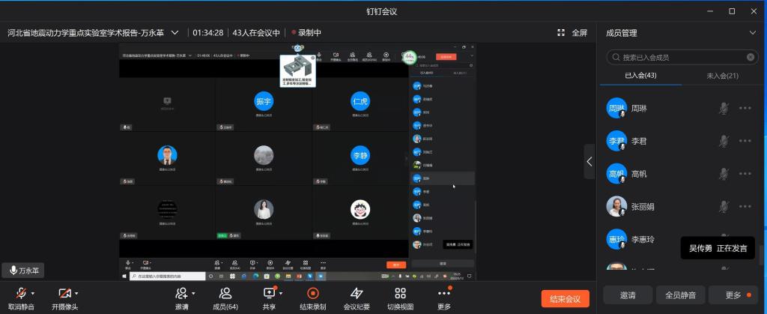The image size is (767, 314).
Task: Open 会议纪要 meeting minutes
Action: (x=357, y=294)
